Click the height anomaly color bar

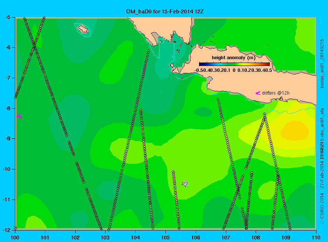[x=234, y=64]
